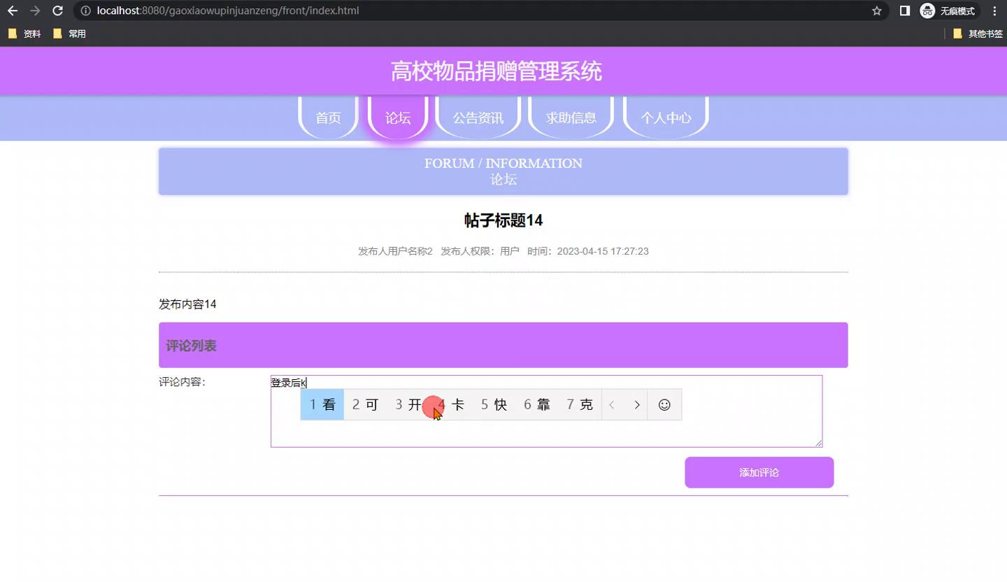The width and height of the screenshot is (1007, 582).
Task: Choose IME candidate 7 克
Action: click(580, 405)
